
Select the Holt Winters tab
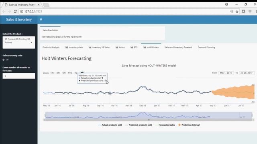(x=151, y=47)
